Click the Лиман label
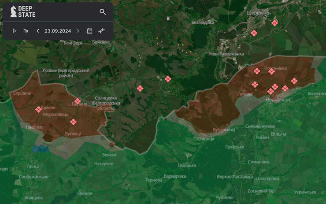Screen dimensions: 326x204 [262, 137]
